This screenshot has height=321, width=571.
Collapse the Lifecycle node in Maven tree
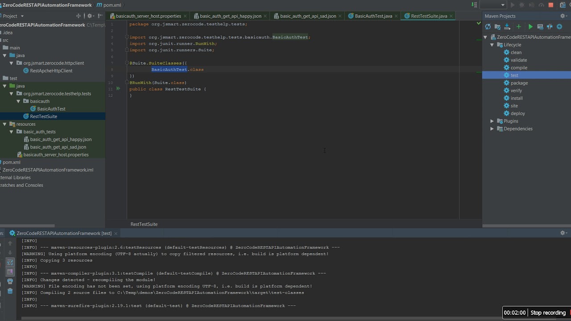[x=492, y=45]
